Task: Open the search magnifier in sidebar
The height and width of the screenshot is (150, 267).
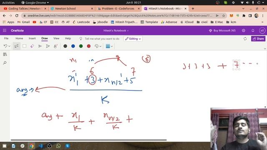Action: pos(5,63)
